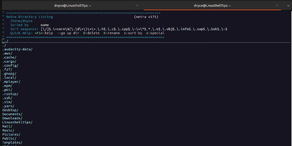Select the Pictures/ directory entry
This screenshot has width=292, height=146.
11,134
